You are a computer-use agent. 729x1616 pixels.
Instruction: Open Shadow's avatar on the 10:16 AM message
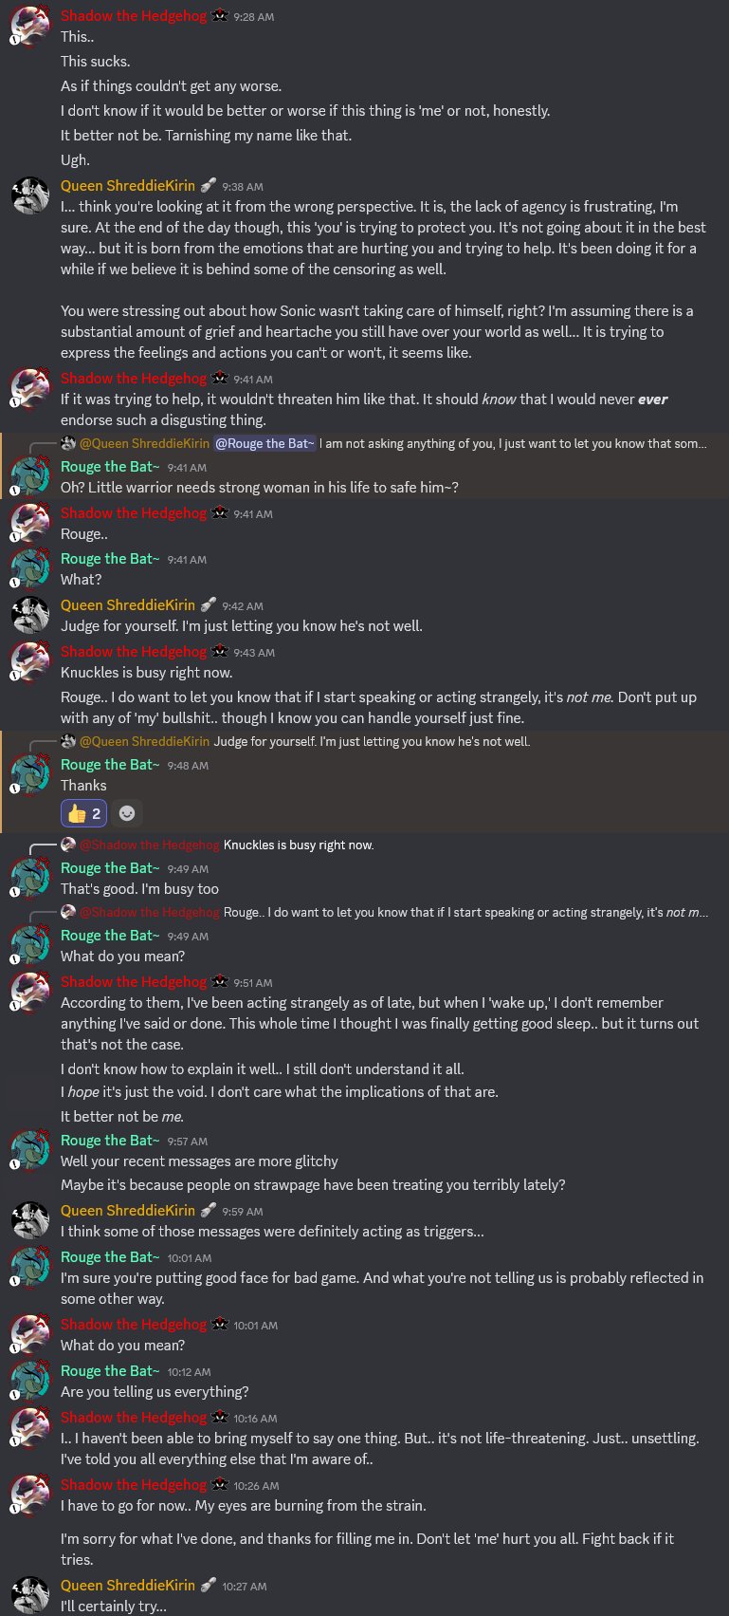[29, 1427]
